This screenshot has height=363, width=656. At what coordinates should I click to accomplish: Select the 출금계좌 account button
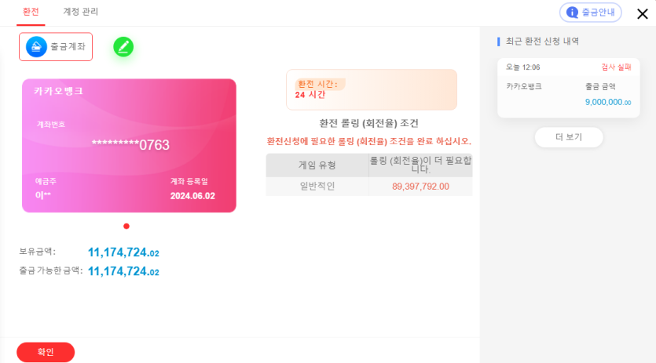56,47
